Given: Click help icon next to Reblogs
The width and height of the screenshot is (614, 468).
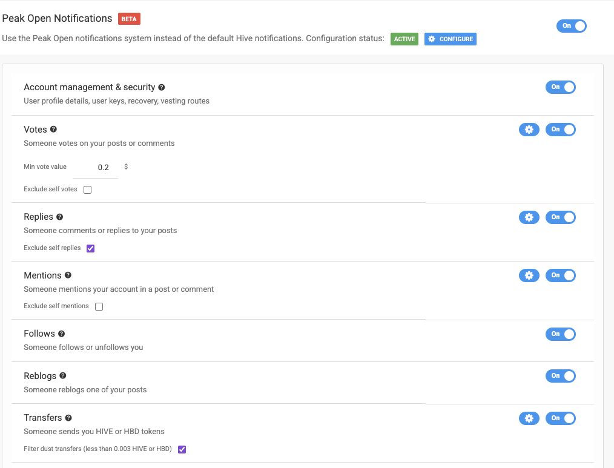Looking at the screenshot, I should click(x=63, y=376).
